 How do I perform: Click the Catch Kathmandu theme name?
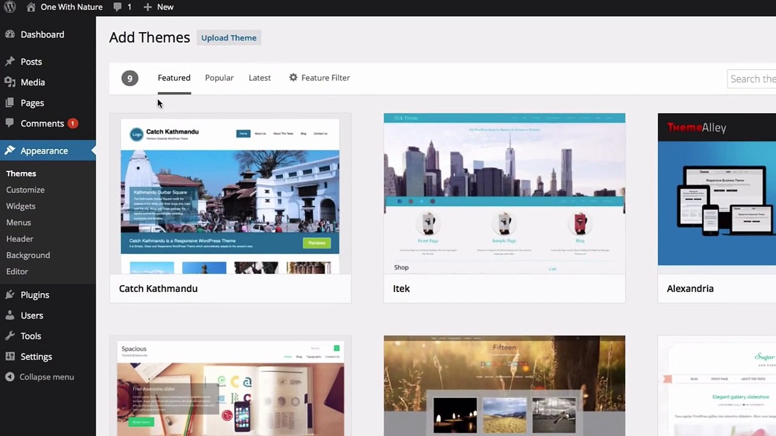click(158, 289)
